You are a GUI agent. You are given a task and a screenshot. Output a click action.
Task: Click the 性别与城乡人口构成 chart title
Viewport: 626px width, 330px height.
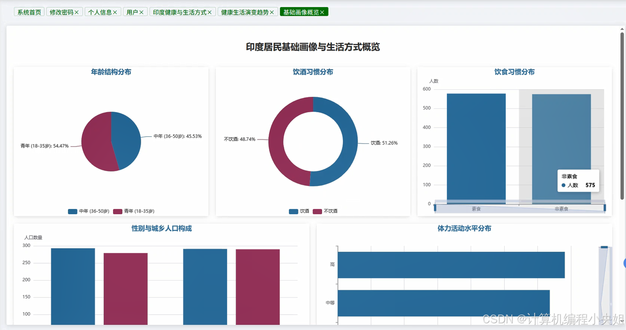tap(162, 228)
